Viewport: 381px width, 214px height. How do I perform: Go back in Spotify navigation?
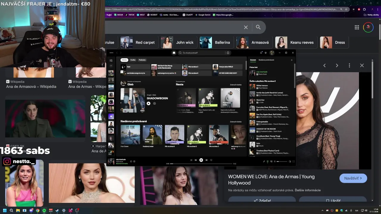pos(117,53)
